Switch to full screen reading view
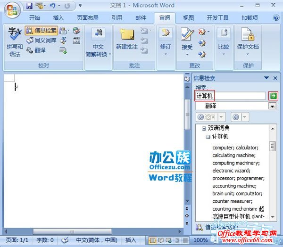The image size is (283, 247). click(160, 240)
